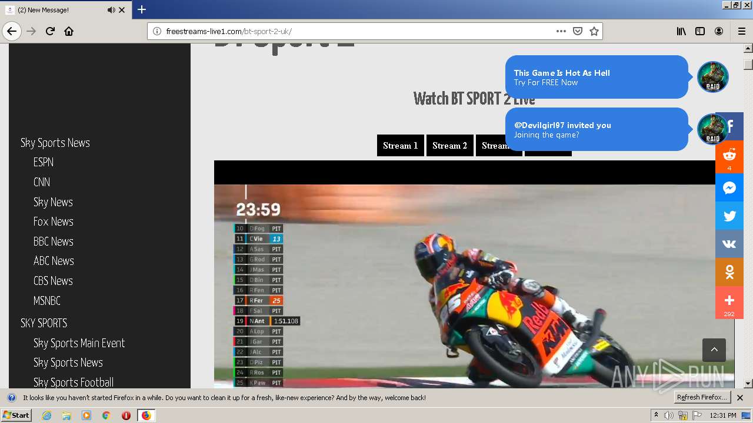Share on Odnoklassniki

(729, 273)
